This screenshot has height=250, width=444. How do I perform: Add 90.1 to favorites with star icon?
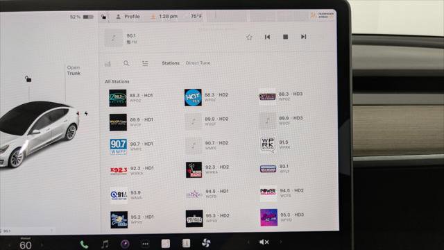(x=249, y=37)
